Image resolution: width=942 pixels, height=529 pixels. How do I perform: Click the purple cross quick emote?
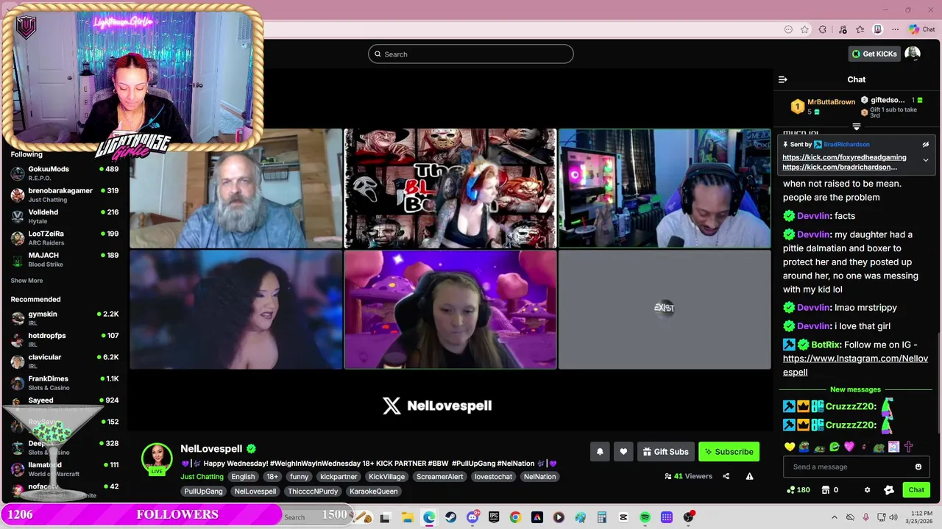pyautogui.click(x=908, y=447)
